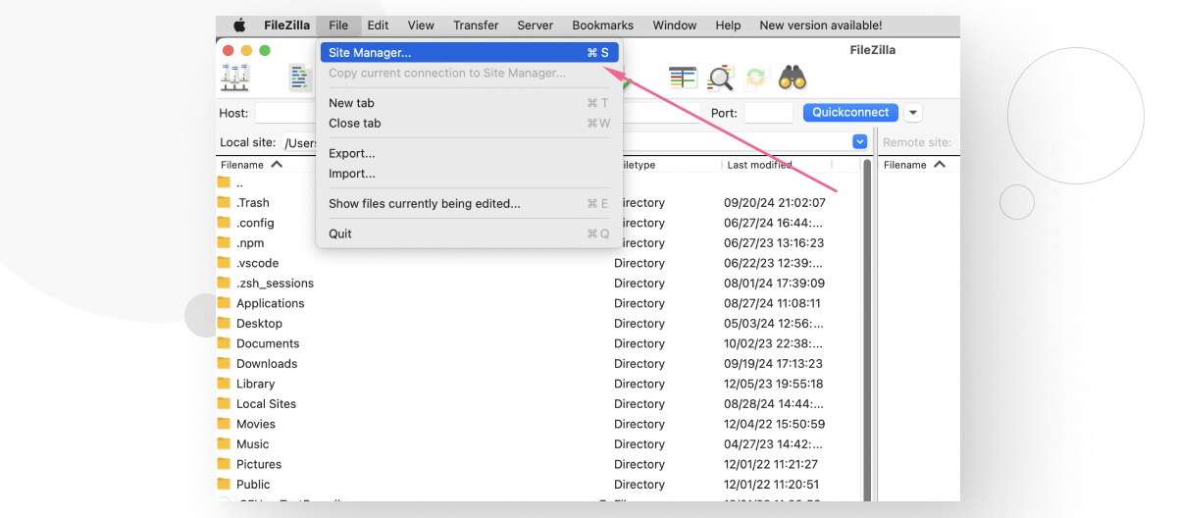Click New version available! menu item
Screen dimensions: 1177x518
click(x=820, y=26)
